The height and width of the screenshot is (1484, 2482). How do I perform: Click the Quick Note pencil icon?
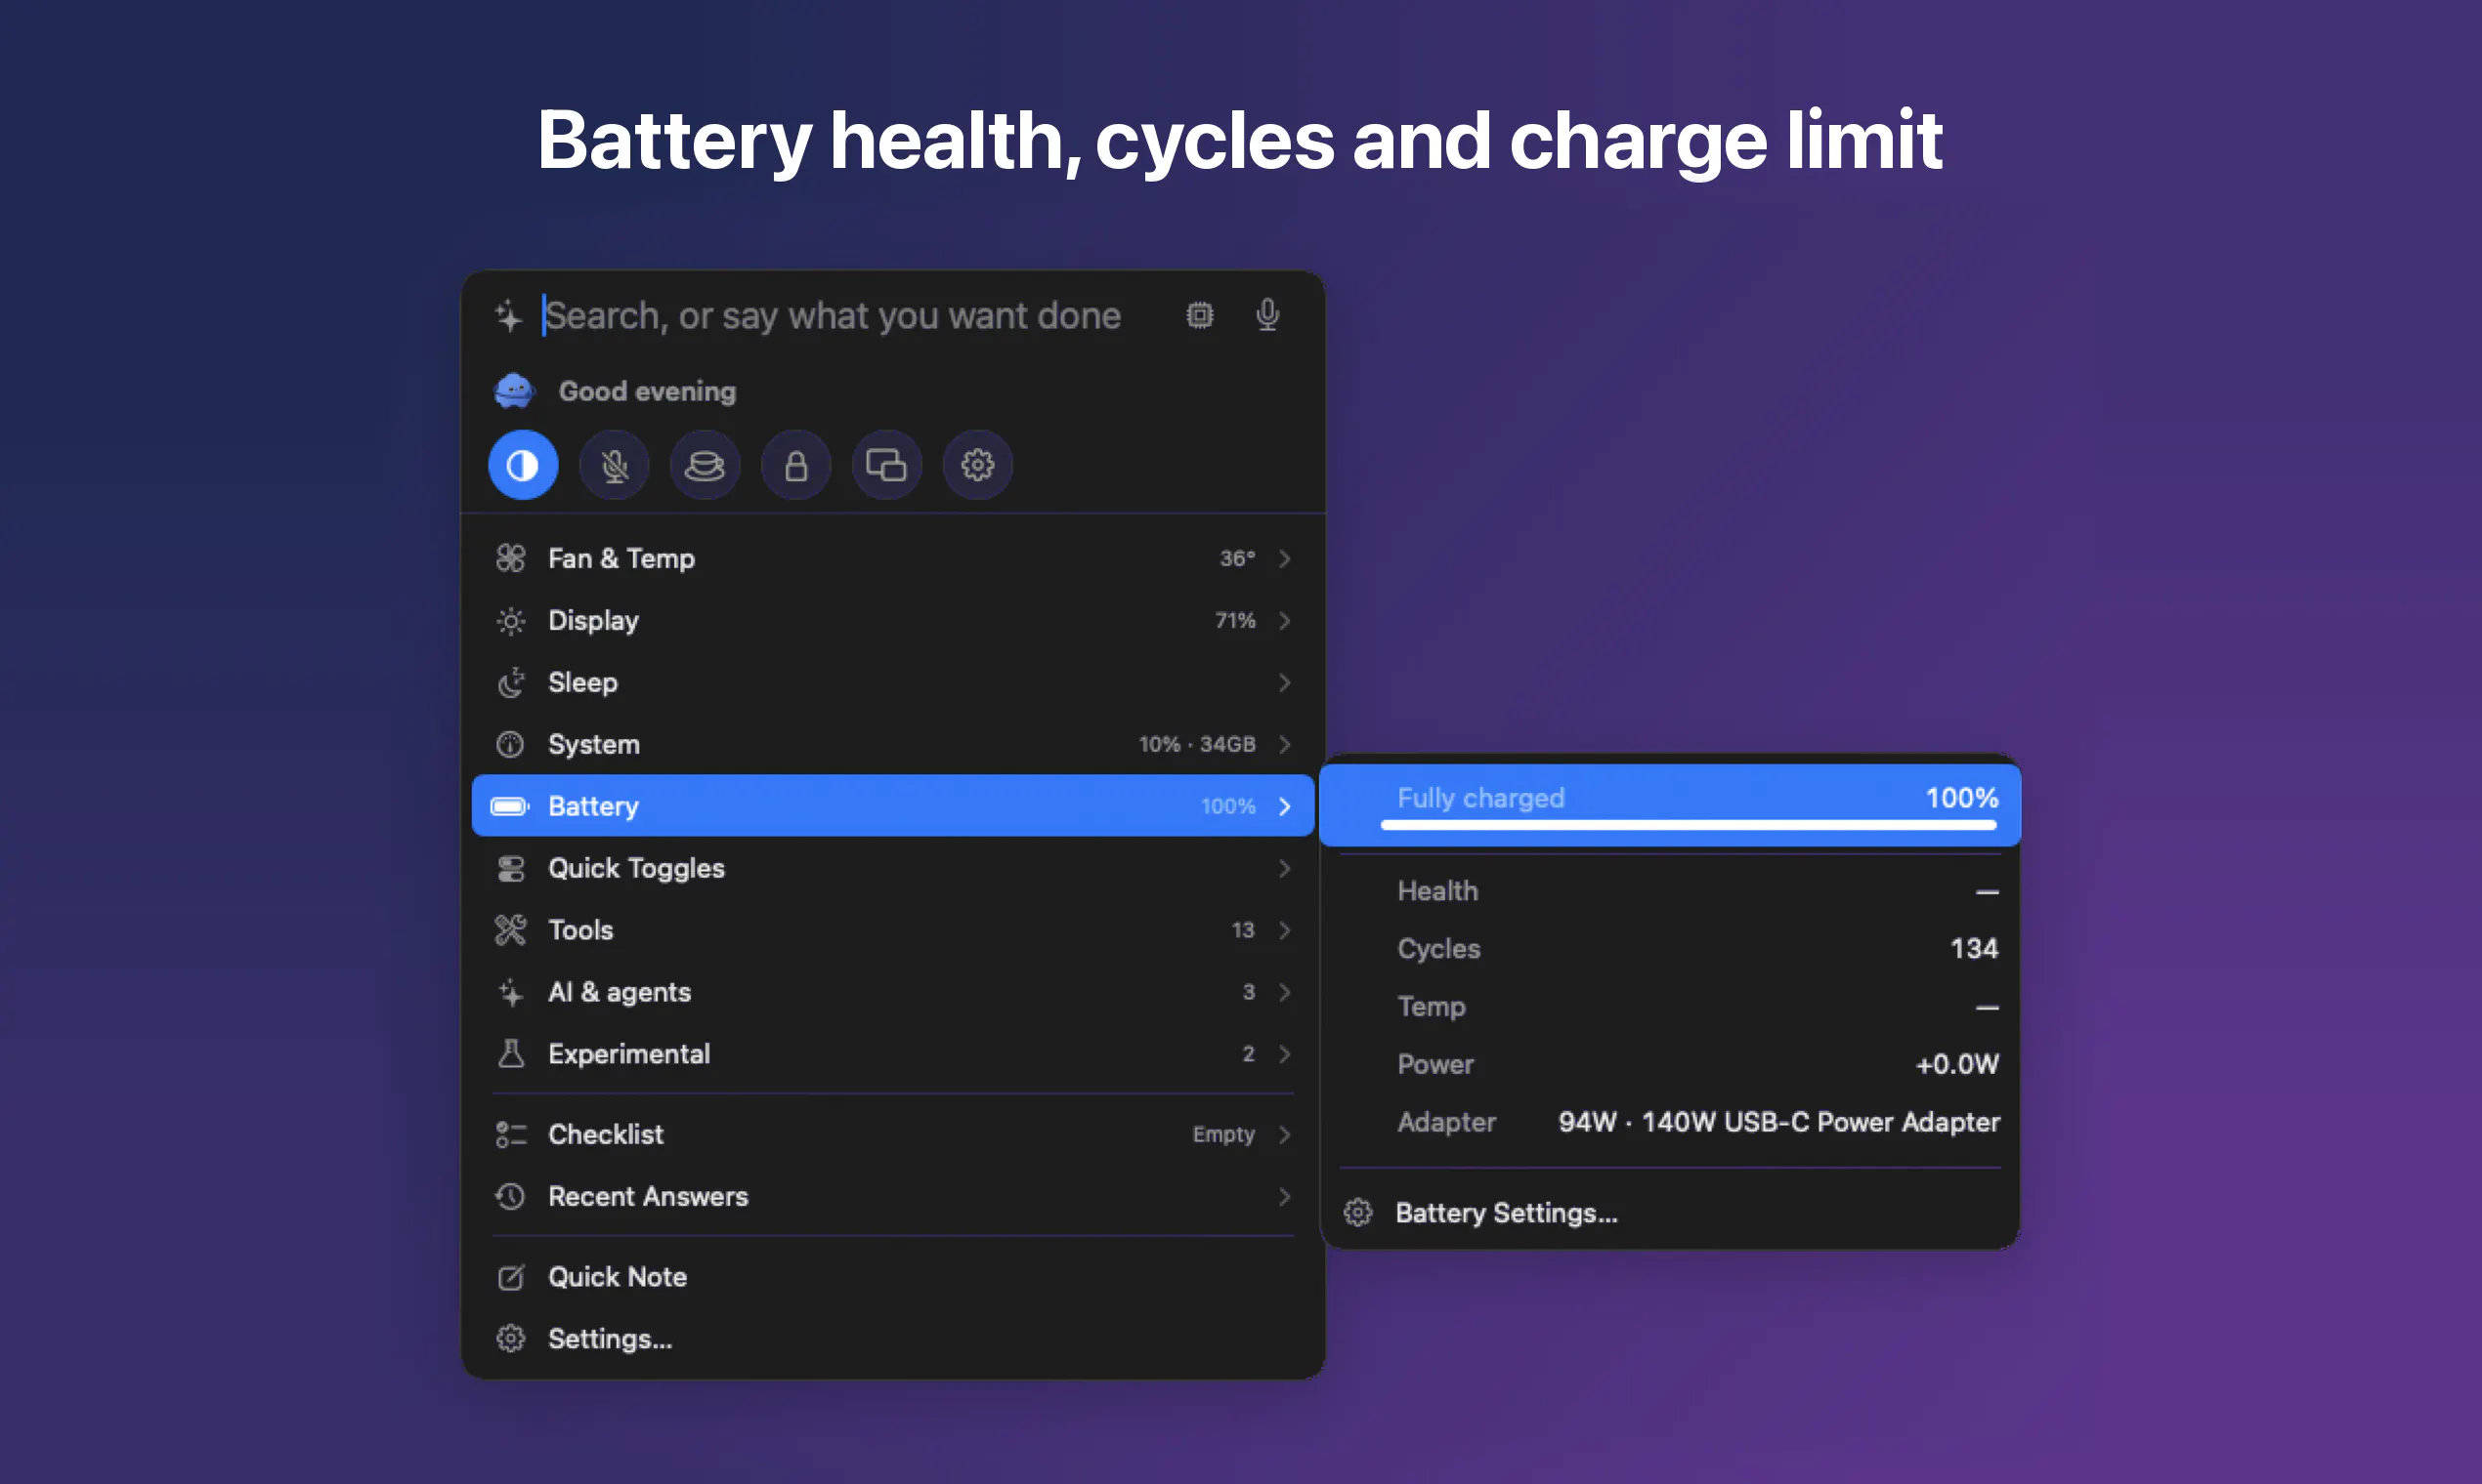coord(510,1277)
